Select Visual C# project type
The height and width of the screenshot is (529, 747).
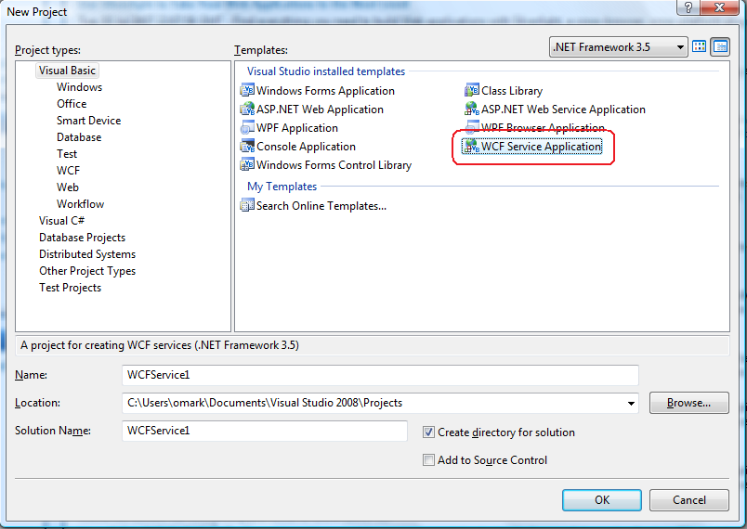(61, 221)
